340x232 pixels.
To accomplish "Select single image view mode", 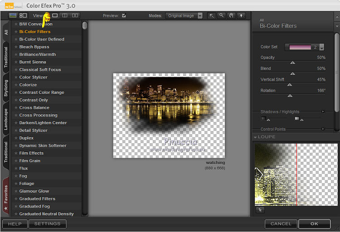I will click(55, 15).
